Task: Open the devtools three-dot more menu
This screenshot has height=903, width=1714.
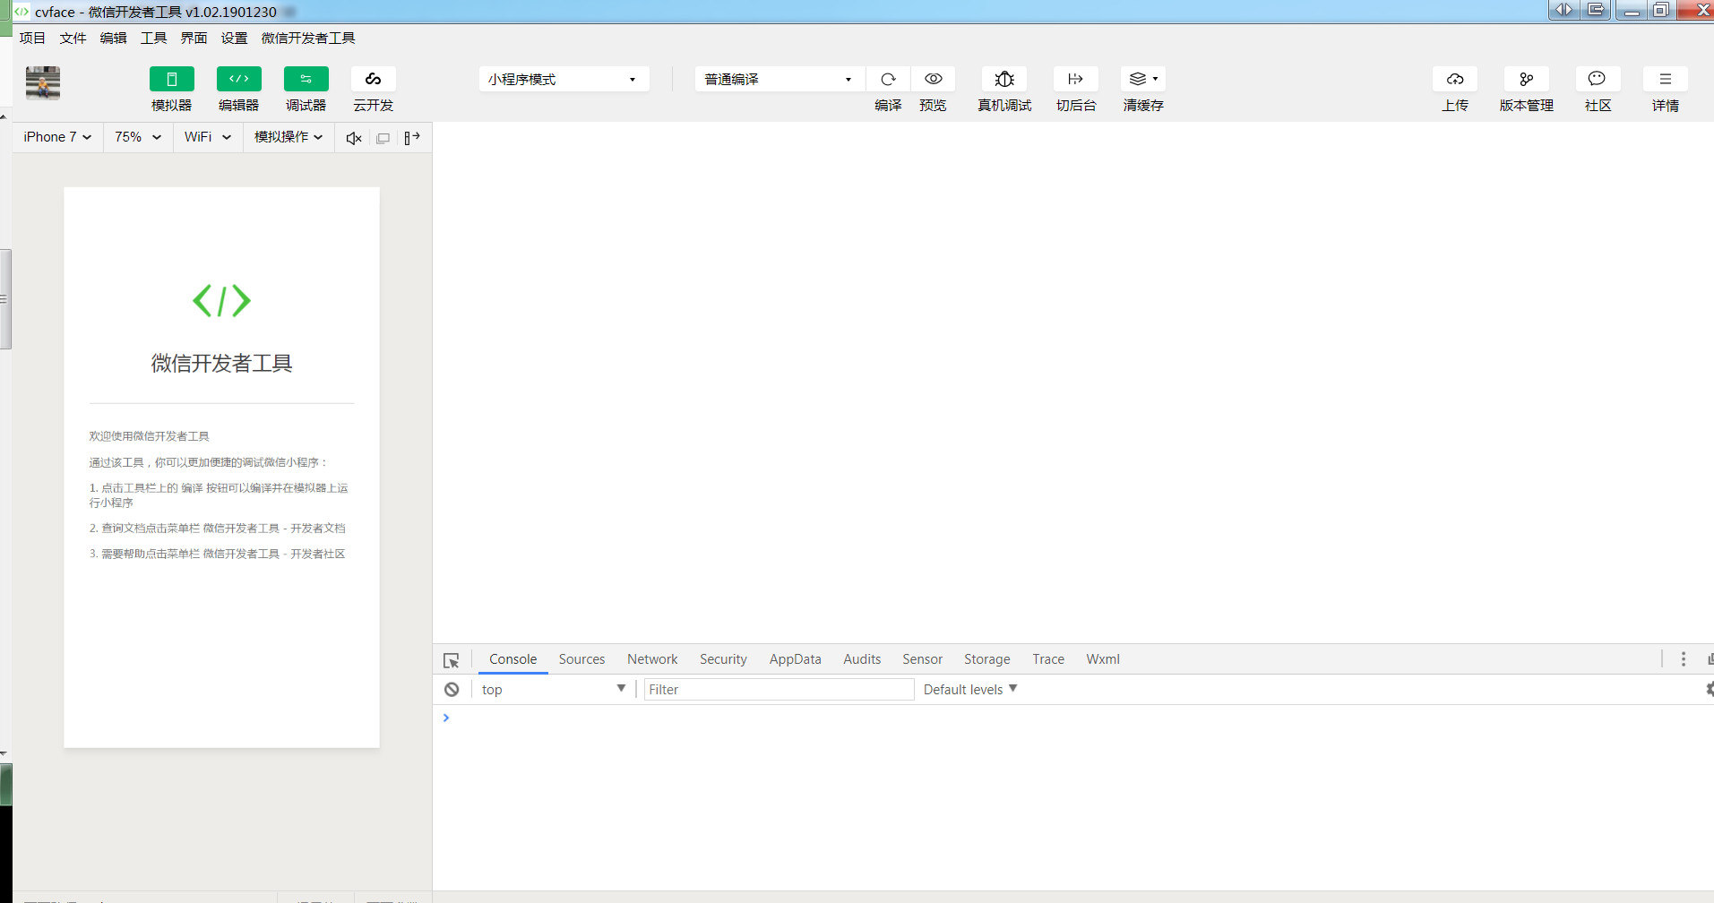Action: [x=1684, y=659]
